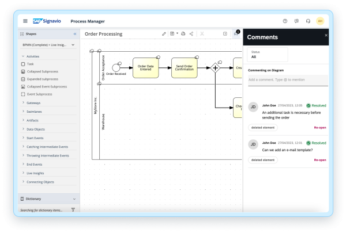Click the Resolved status on 12:01 comment
Screen dimensions: 346x233
pos(316,143)
